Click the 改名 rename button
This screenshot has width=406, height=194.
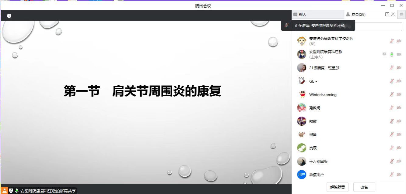coord(364,187)
